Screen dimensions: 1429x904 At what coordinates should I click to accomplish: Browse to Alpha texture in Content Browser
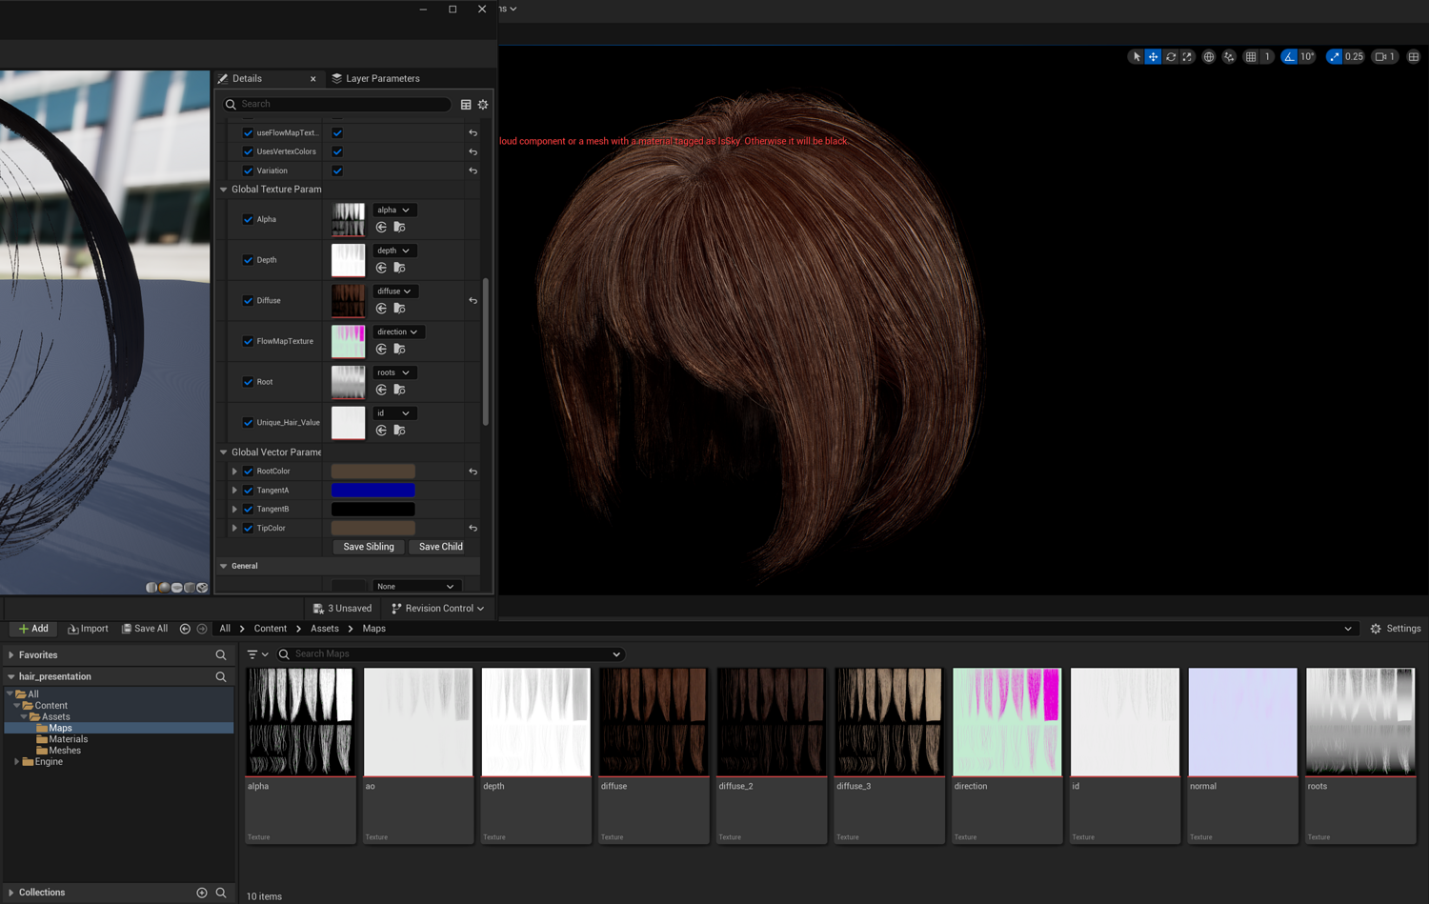(399, 228)
